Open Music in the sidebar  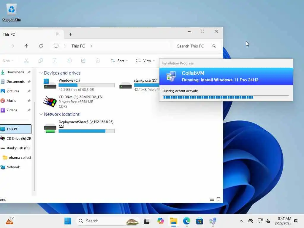[x=15, y=101]
